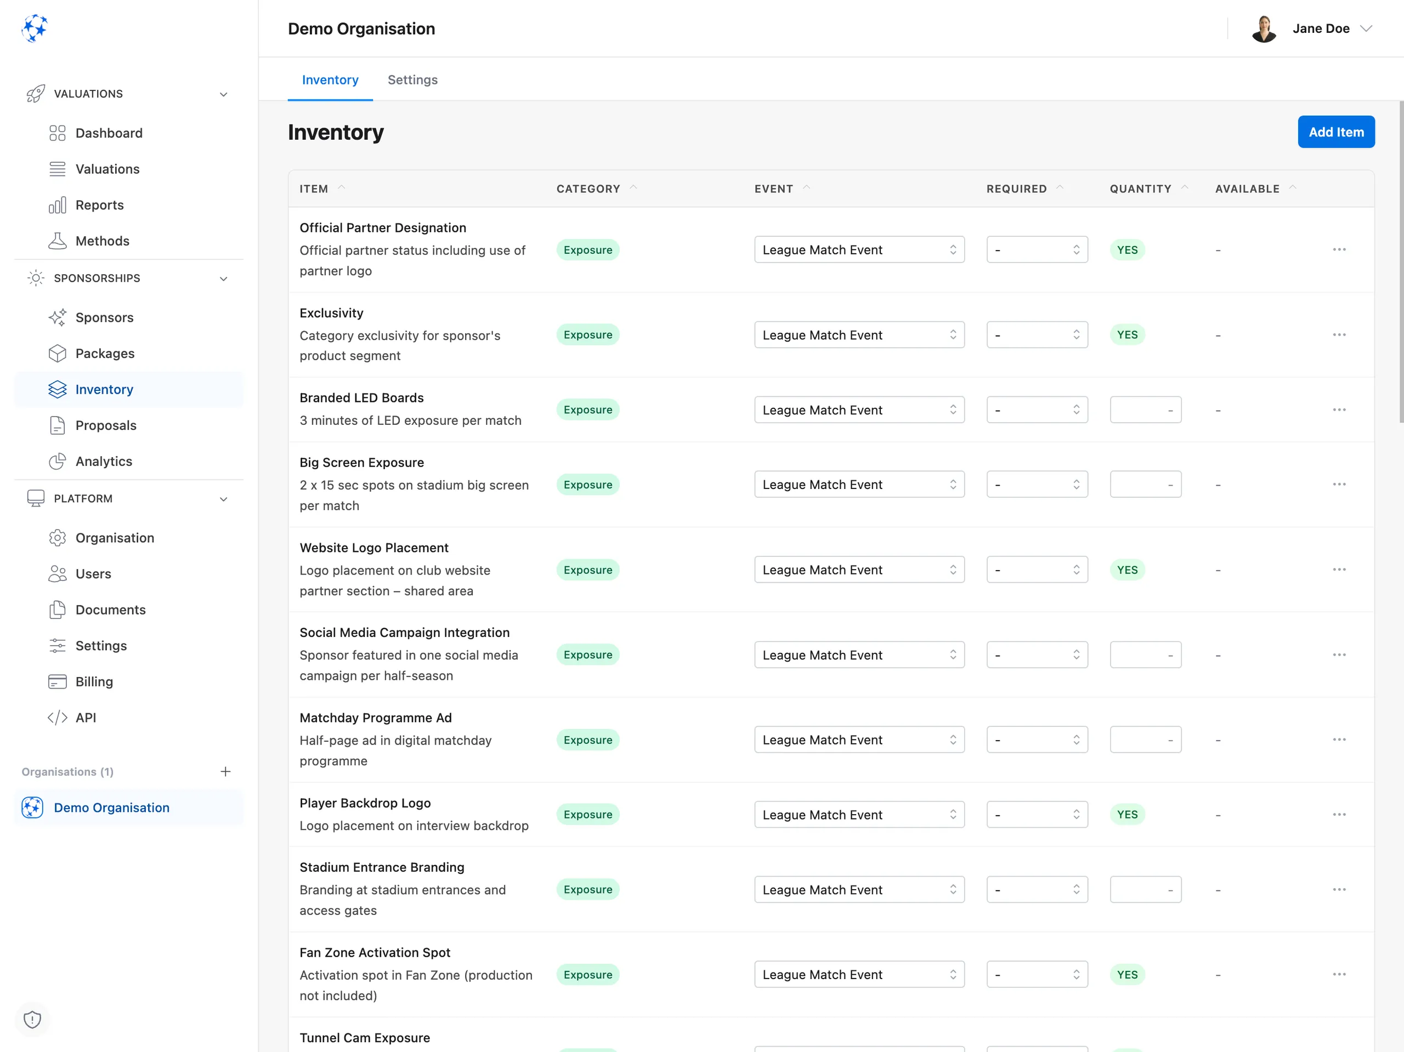Collapse the SPONSORSHIPS sidebar section
1404x1052 pixels.
click(x=223, y=278)
